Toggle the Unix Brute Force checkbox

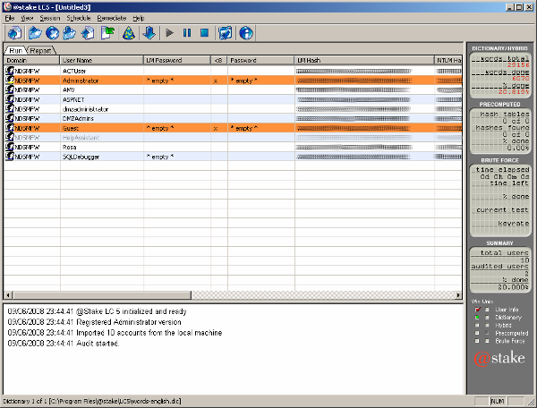click(487, 341)
